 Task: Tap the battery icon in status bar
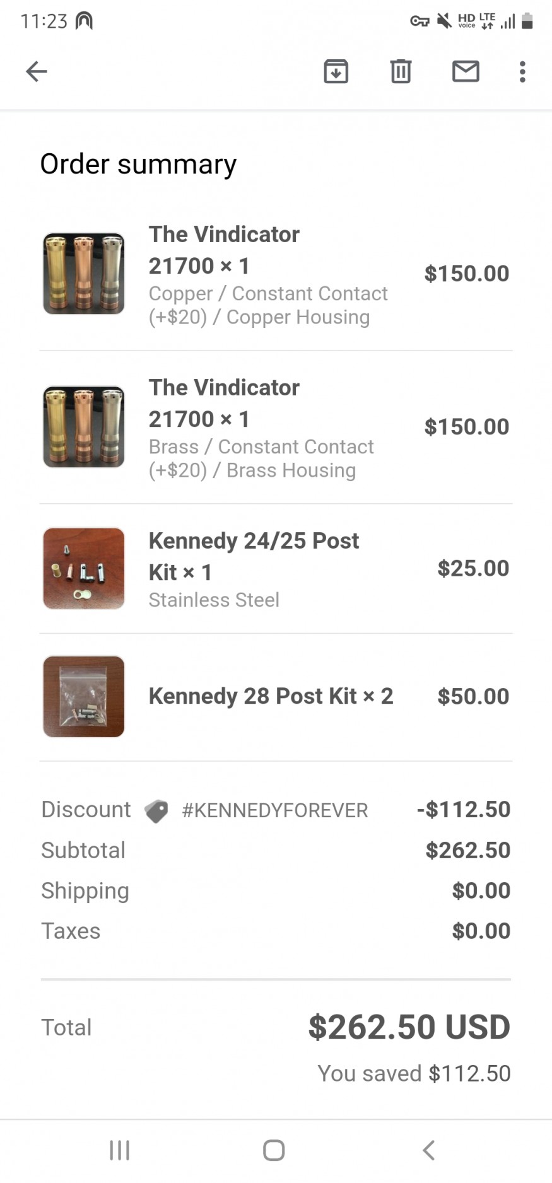pos(527,21)
